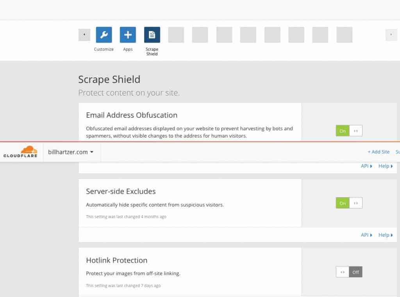Open the Customize wrench icon
Viewport: 400px width, 297px height.
(x=104, y=35)
